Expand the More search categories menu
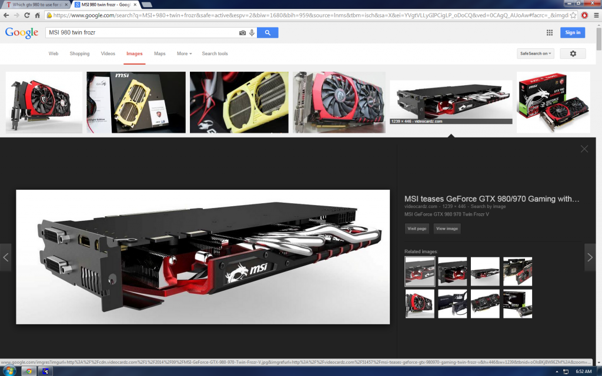602x376 pixels. (x=184, y=53)
